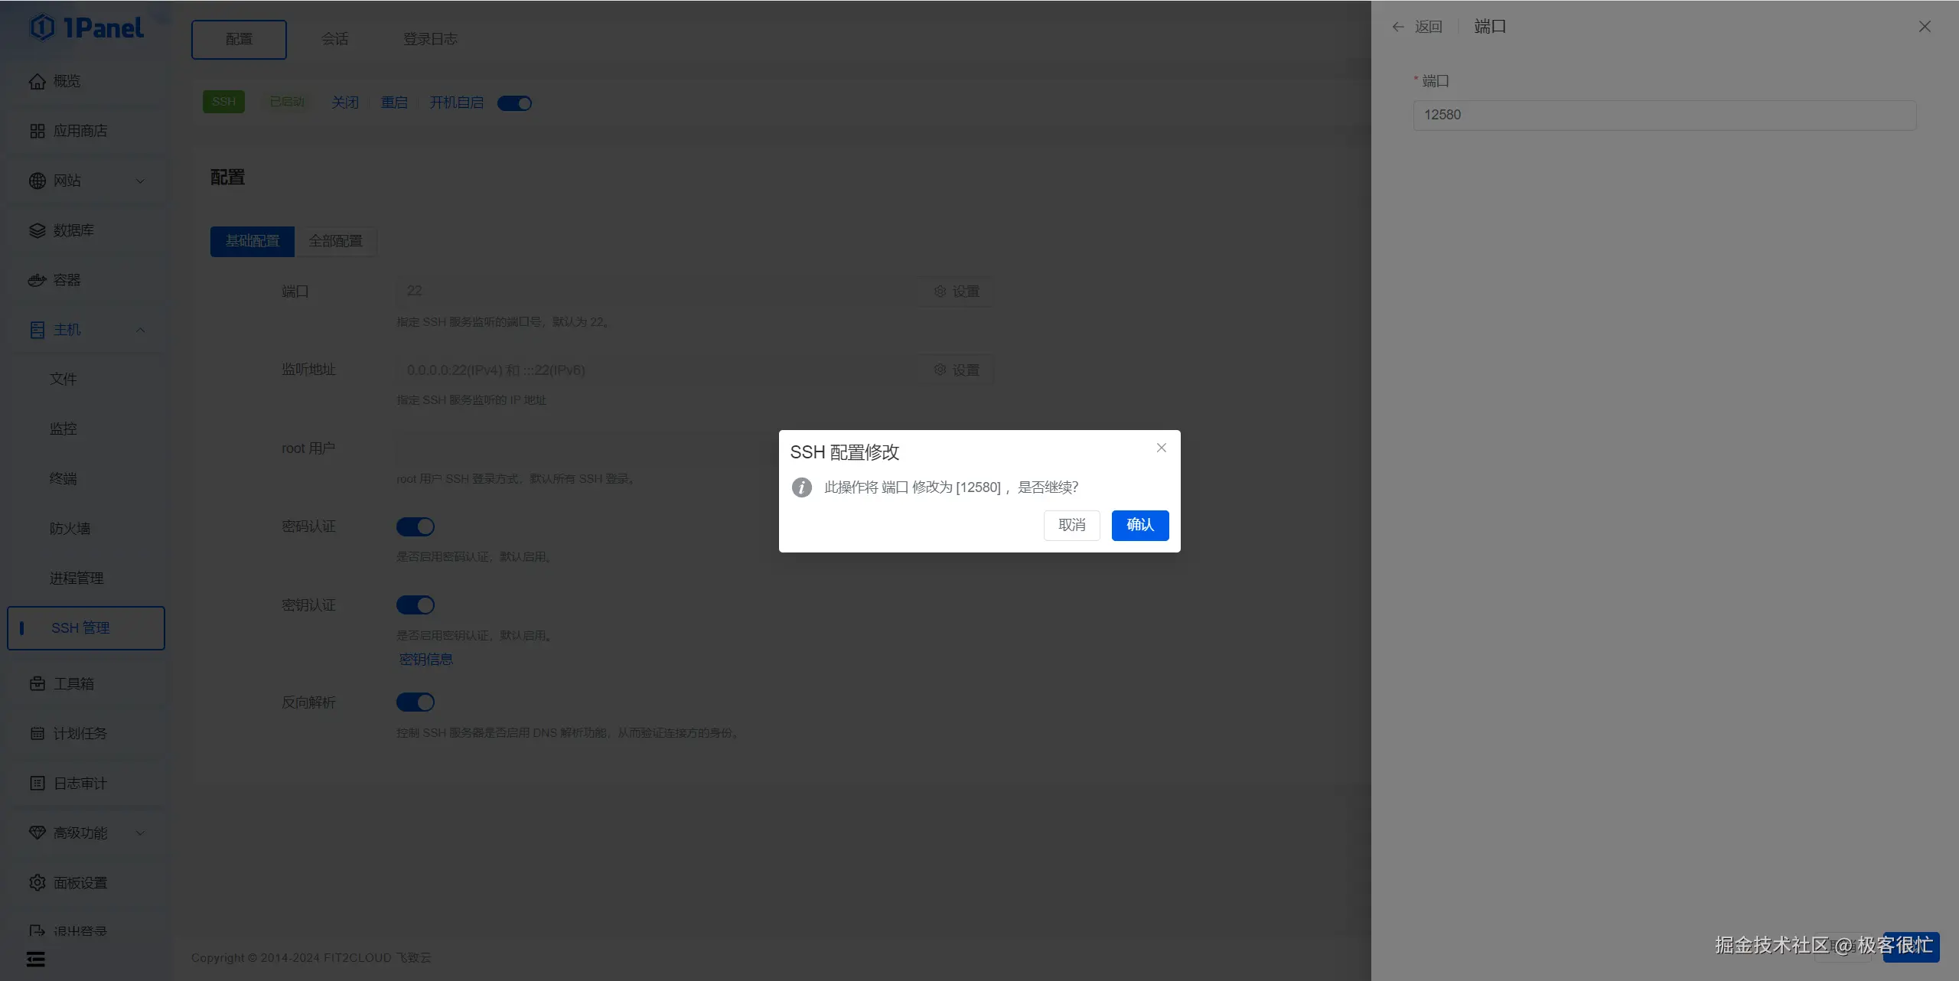Select the 全部配置 tab
The width and height of the screenshot is (1959, 981).
pyautogui.click(x=335, y=241)
